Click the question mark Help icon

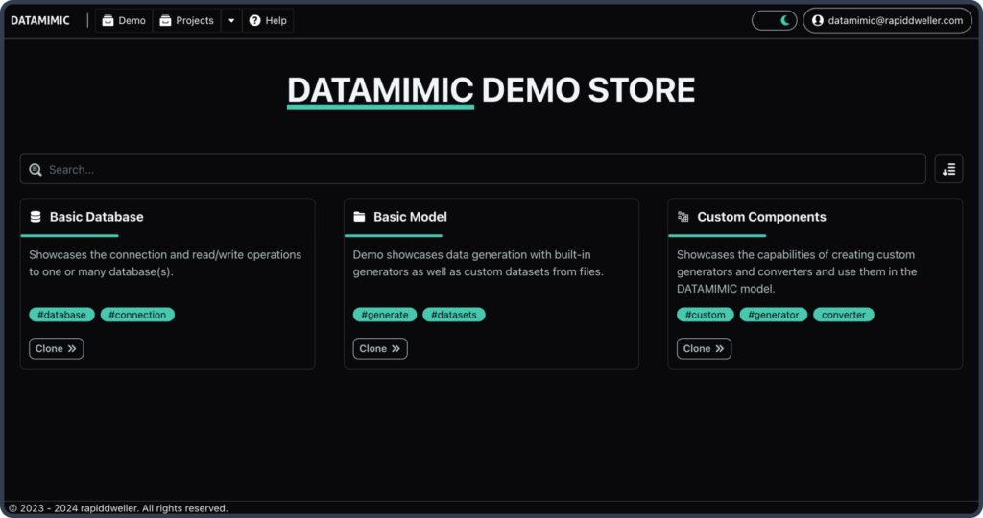(255, 20)
